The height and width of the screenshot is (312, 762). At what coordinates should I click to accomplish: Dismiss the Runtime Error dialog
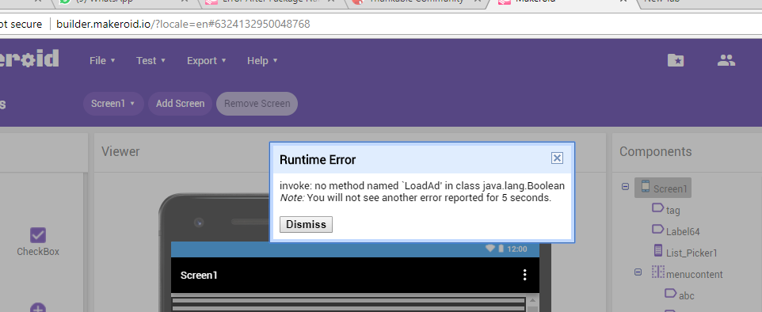(307, 225)
